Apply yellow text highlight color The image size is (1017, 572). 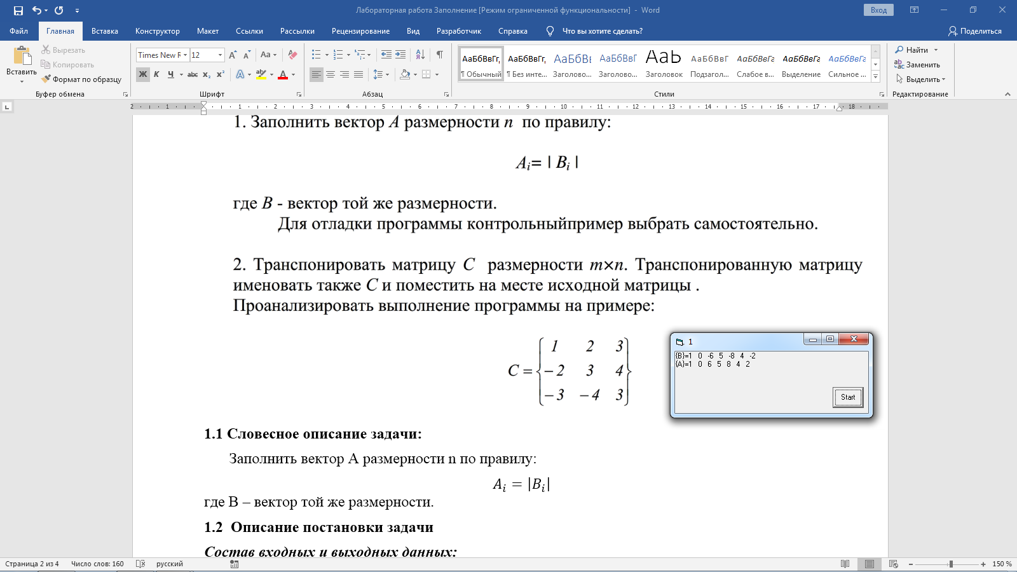261,74
